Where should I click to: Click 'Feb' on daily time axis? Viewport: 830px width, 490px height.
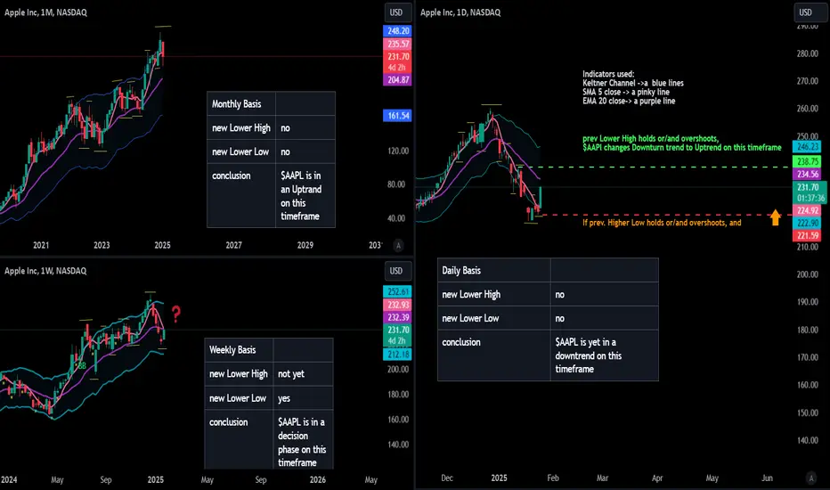553,478
